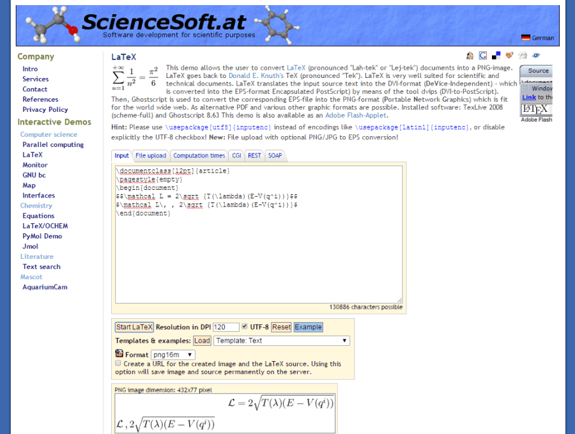Open the Donald E. Knuth's link
The height and width of the screenshot is (434, 575).
click(x=256, y=75)
